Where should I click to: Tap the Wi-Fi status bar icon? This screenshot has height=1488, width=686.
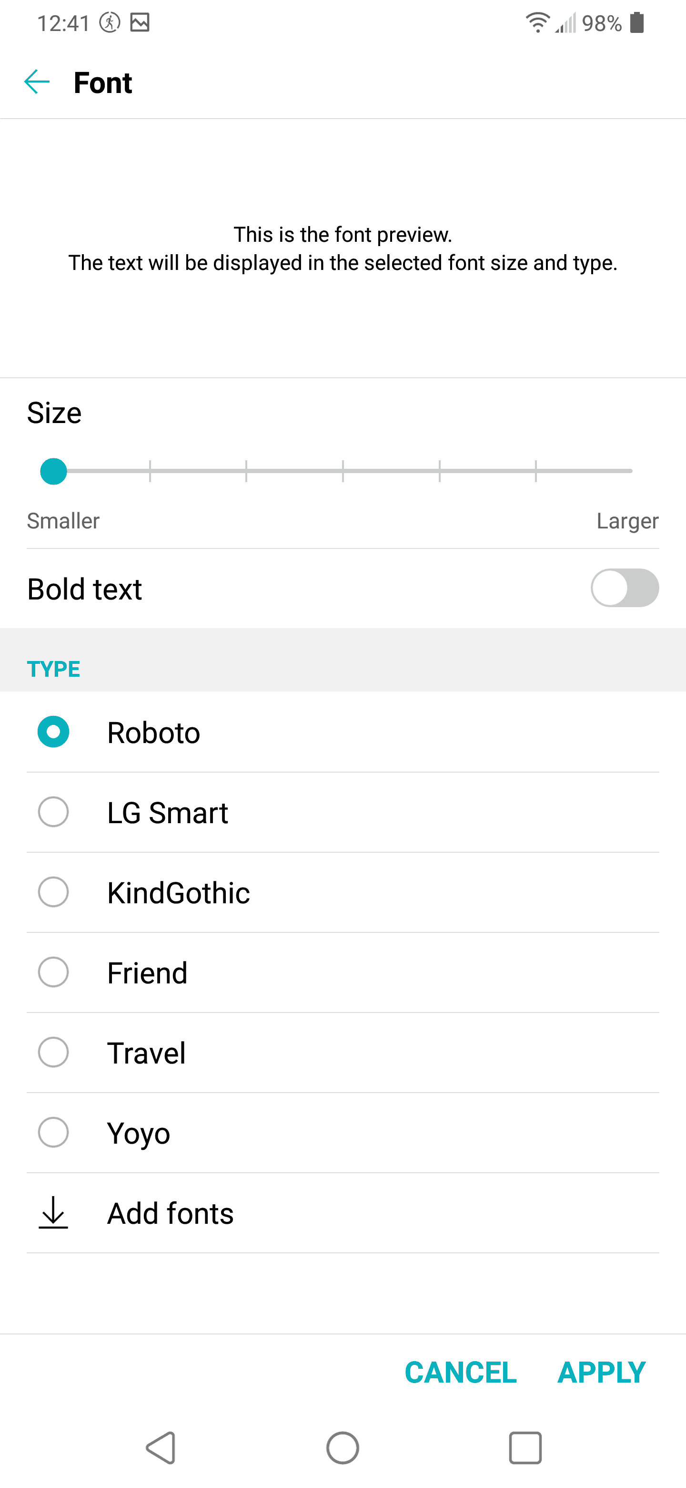coord(537,22)
